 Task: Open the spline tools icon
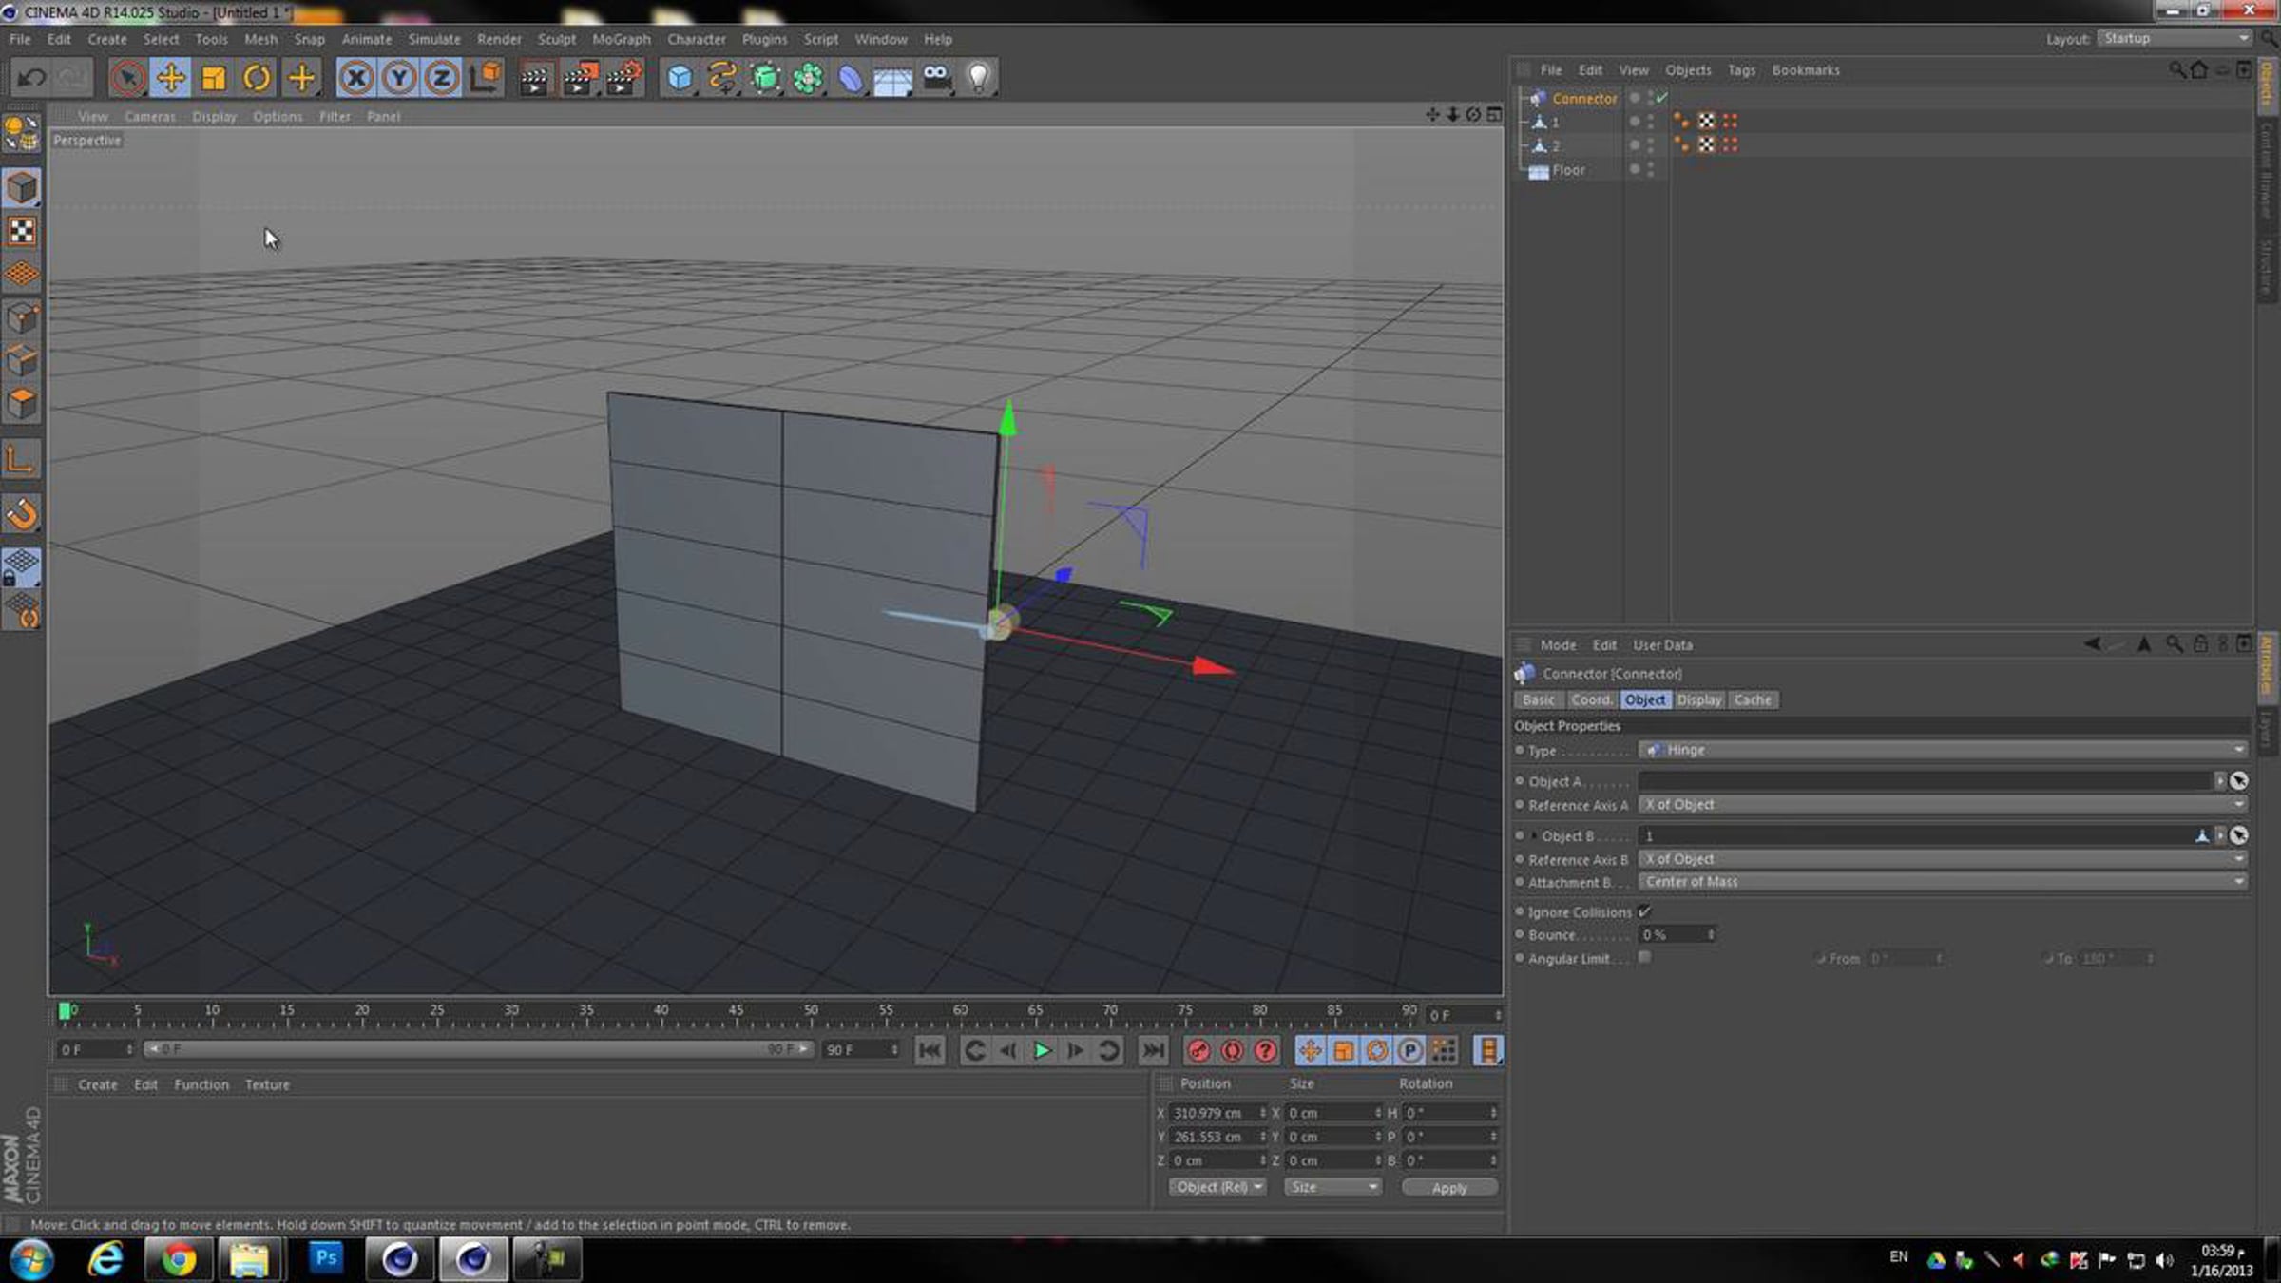722,78
